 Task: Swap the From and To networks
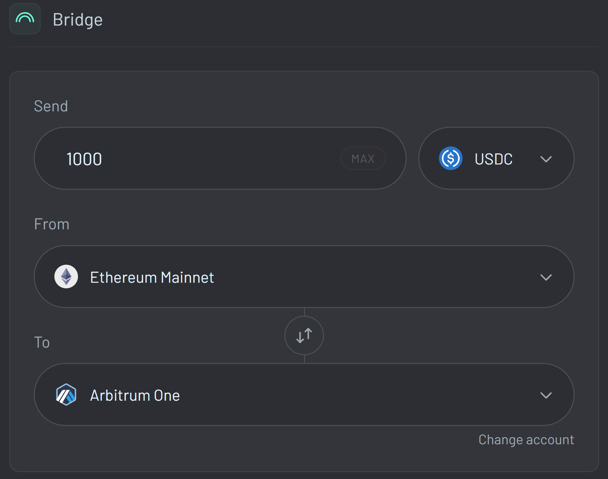(x=304, y=335)
